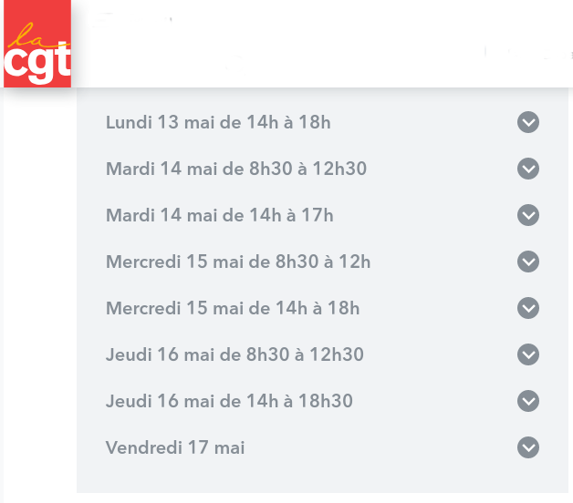Click the round arrow next to Mercredi 15 mai 8h30
The height and width of the screenshot is (503, 573).
528,262
